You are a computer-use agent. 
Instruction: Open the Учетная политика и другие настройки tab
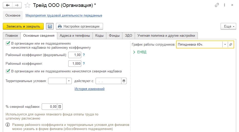(166, 36)
